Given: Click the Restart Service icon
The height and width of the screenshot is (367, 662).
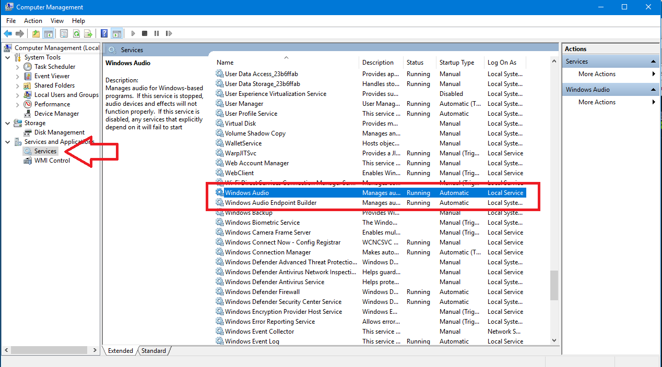Looking at the screenshot, I should (x=169, y=33).
